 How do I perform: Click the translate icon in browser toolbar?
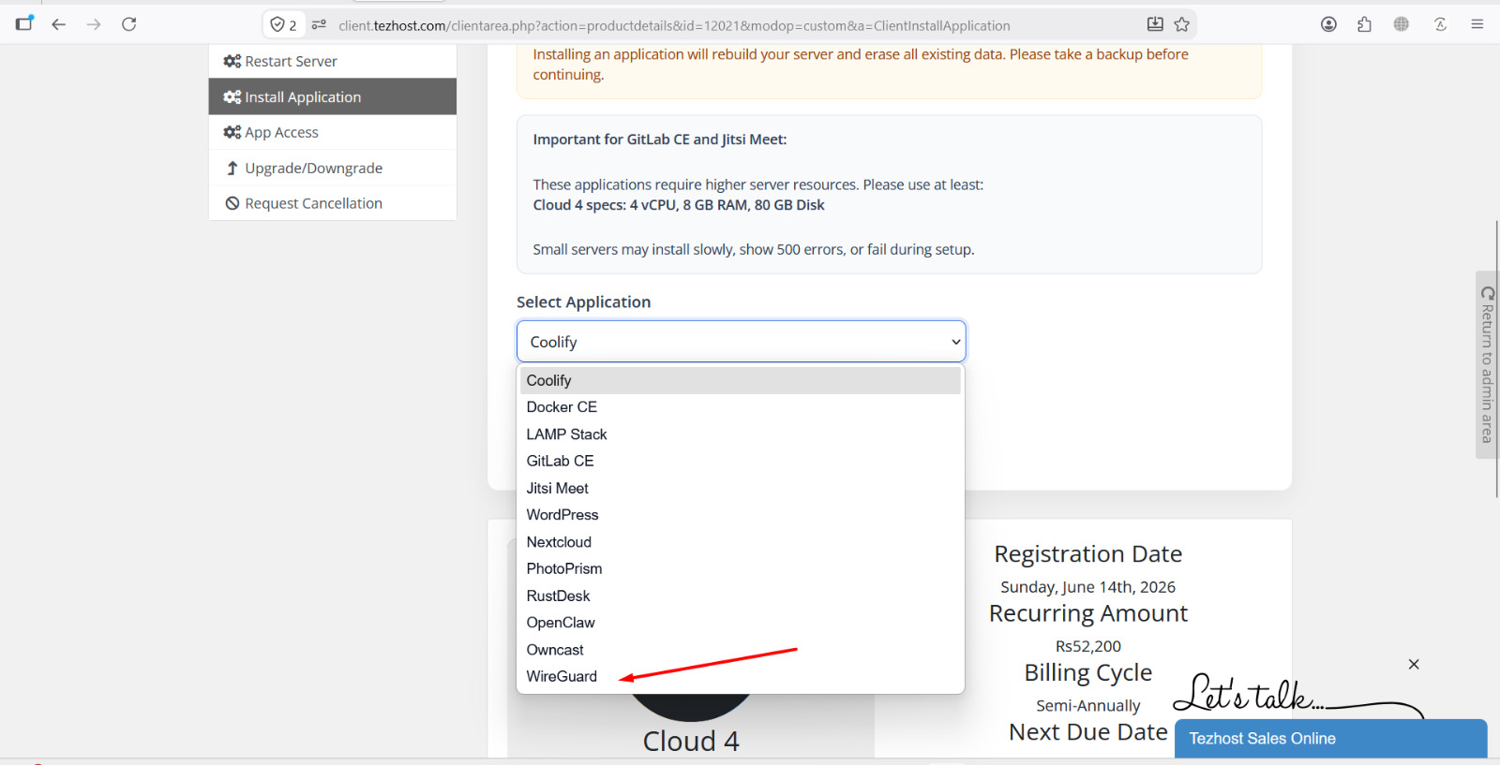pos(1440,24)
